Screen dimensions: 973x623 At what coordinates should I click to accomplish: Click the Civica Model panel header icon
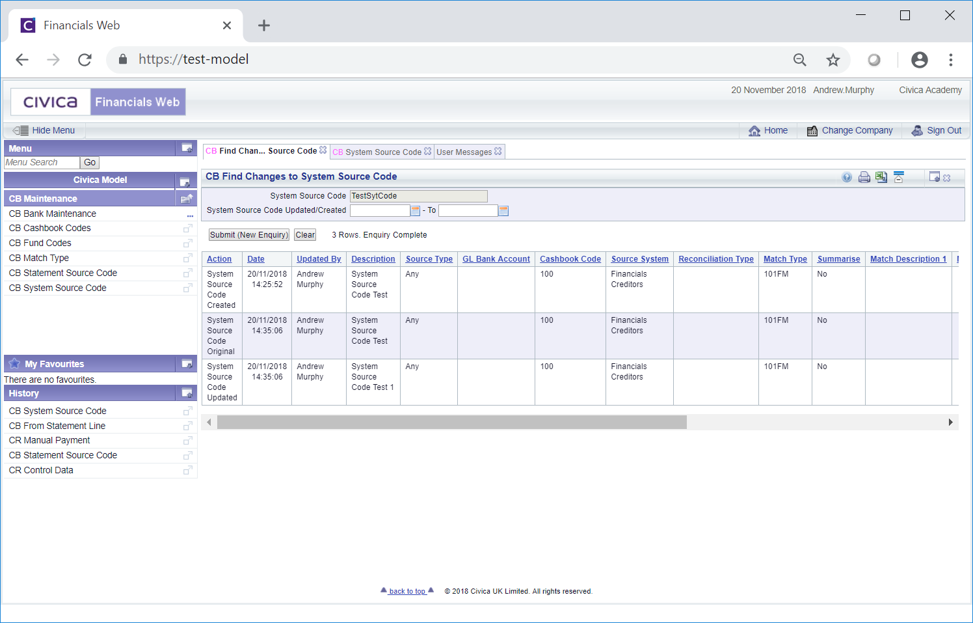pos(185,181)
